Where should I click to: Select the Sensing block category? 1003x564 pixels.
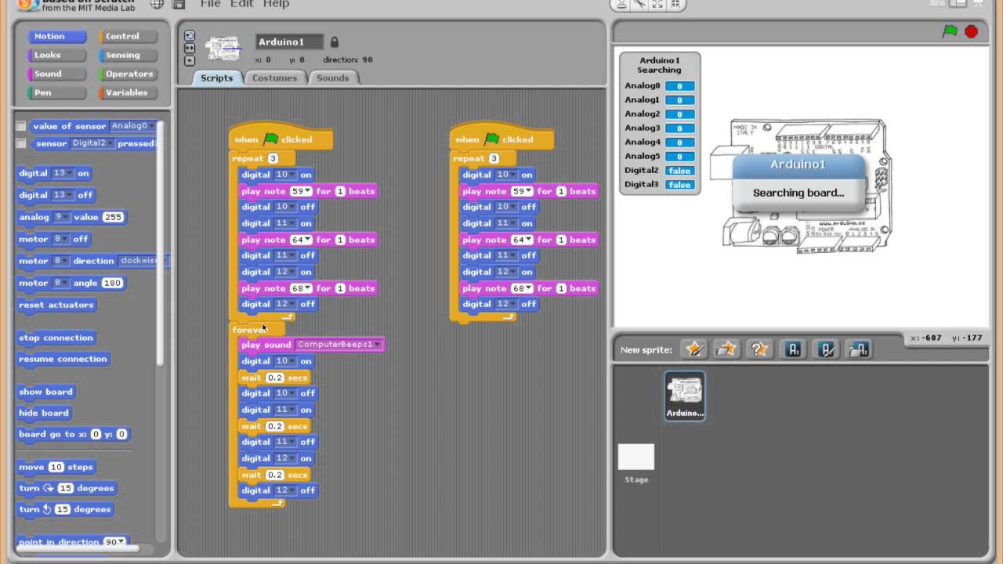pyautogui.click(x=128, y=55)
